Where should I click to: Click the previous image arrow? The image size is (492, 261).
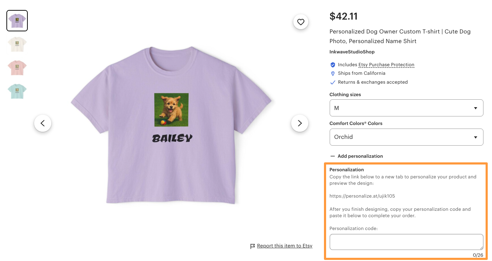click(x=43, y=123)
